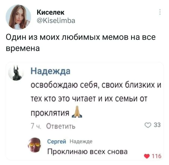Open the Киселек display name
The width and height of the screenshot is (169, 165).
tap(50, 12)
